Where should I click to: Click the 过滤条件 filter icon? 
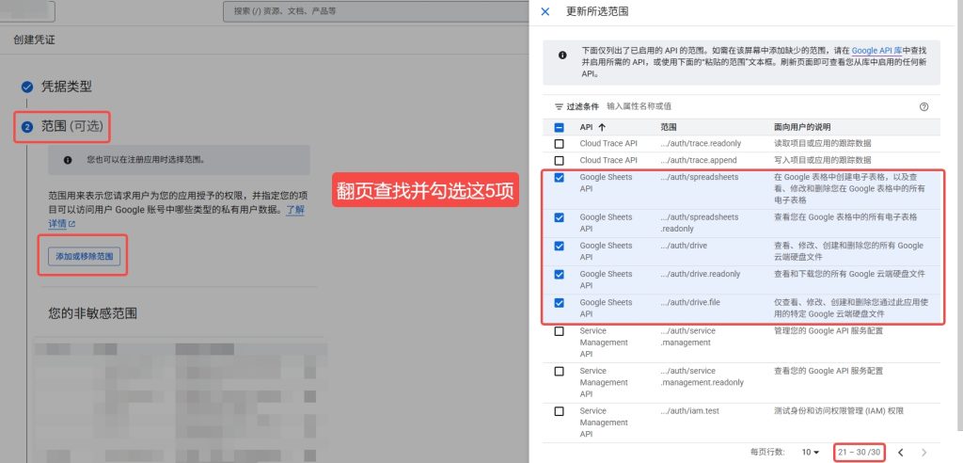[559, 106]
